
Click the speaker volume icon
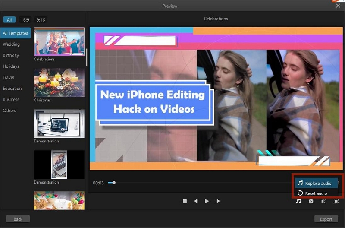point(323,201)
